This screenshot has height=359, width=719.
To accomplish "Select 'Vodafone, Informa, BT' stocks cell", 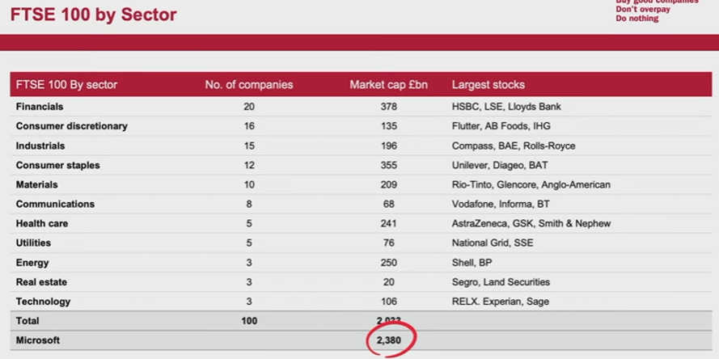I will 501,204.
